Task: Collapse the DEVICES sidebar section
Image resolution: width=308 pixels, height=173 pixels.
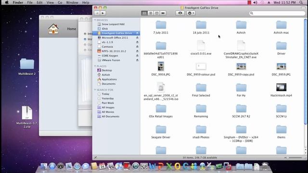Action: pyautogui.click(x=95, y=20)
